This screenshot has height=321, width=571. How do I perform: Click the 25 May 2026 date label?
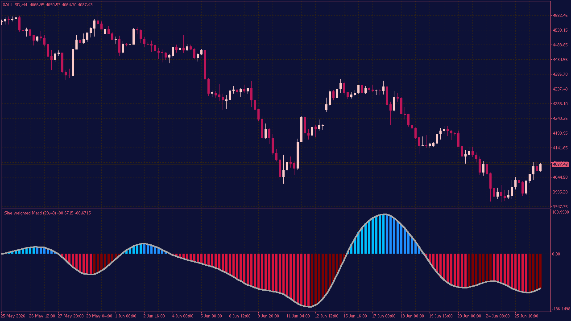click(13, 316)
